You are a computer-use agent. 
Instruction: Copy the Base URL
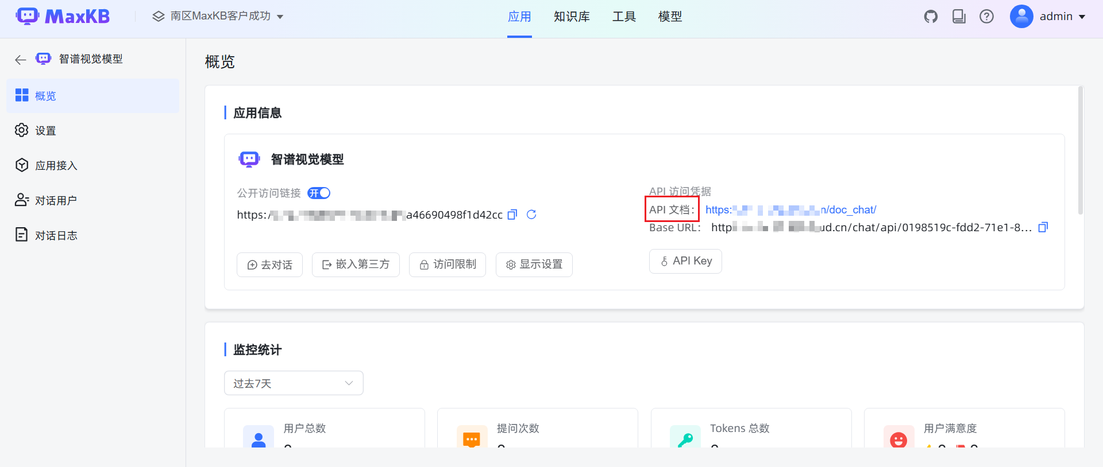point(1043,227)
